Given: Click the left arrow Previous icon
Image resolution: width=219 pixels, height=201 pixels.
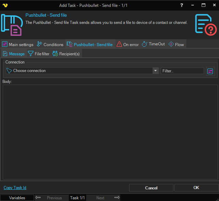Looking at the screenshot, I should pos(38,198).
